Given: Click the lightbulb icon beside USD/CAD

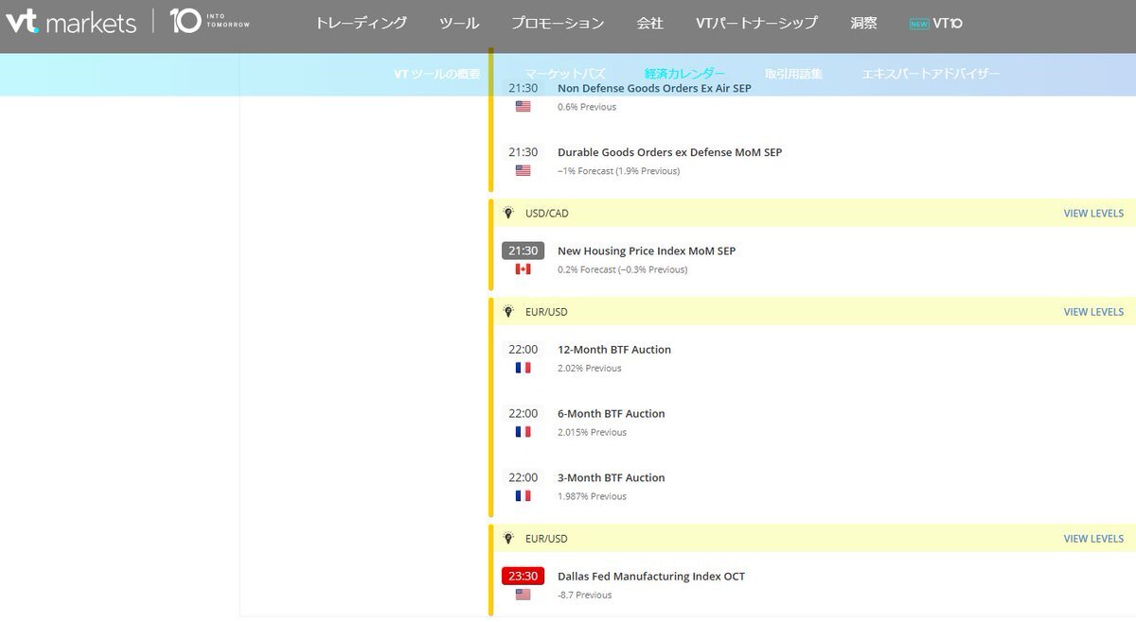Looking at the screenshot, I should point(508,214).
